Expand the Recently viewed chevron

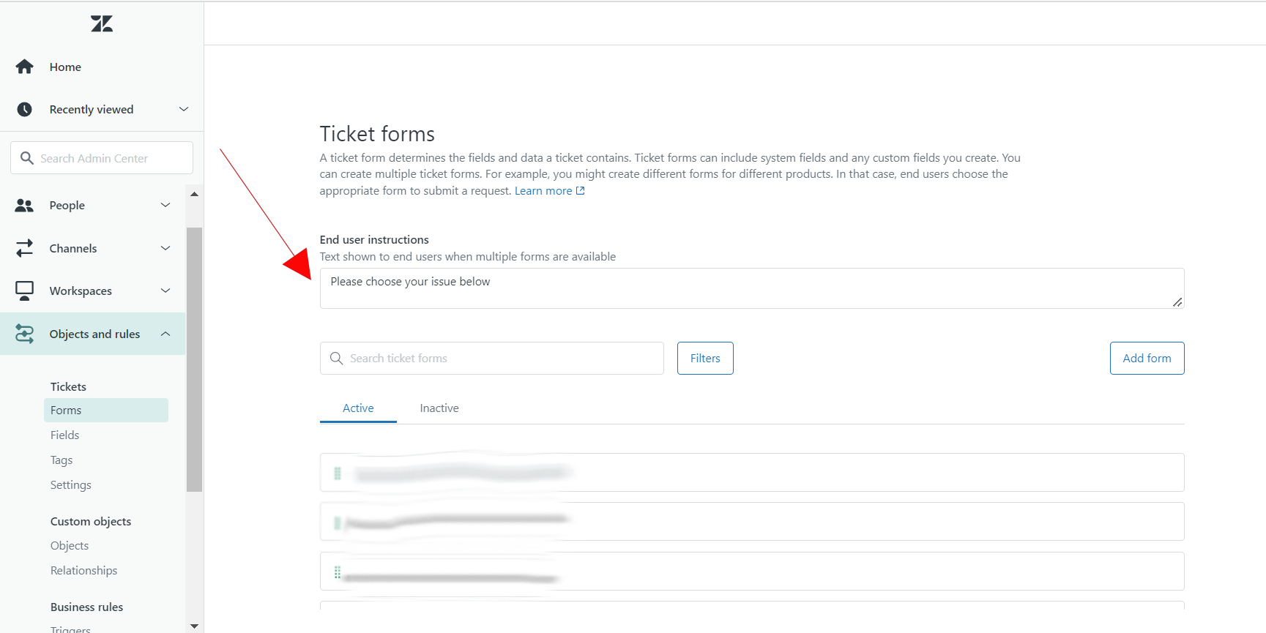[x=184, y=109]
